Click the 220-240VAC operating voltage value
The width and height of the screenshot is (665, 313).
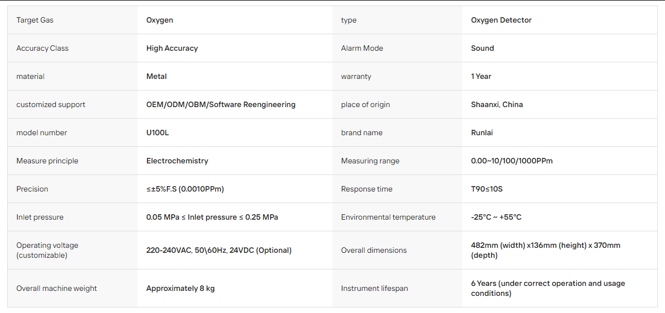pos(219,250)
